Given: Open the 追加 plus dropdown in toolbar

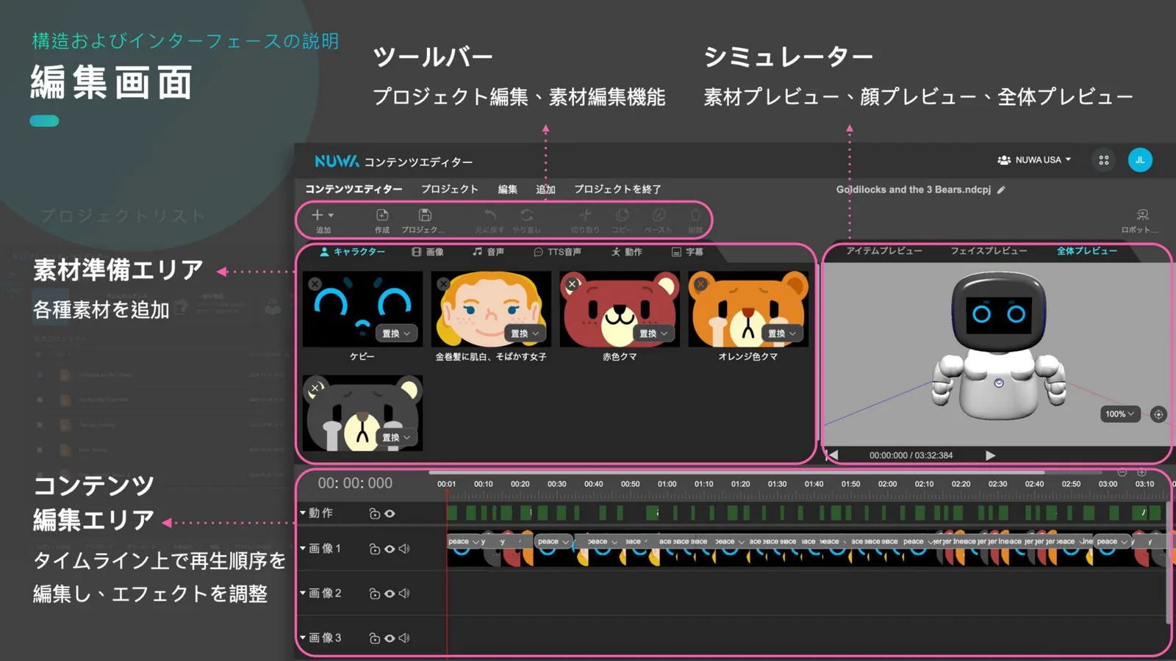Looking at the screenshot, I should 323,215.
